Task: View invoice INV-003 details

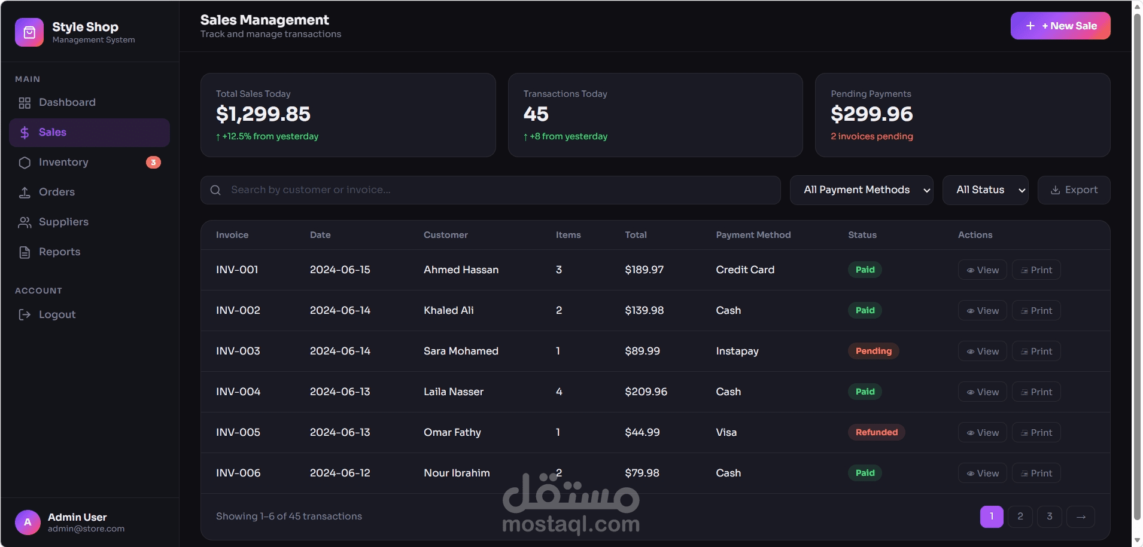Action: (982, 352)
